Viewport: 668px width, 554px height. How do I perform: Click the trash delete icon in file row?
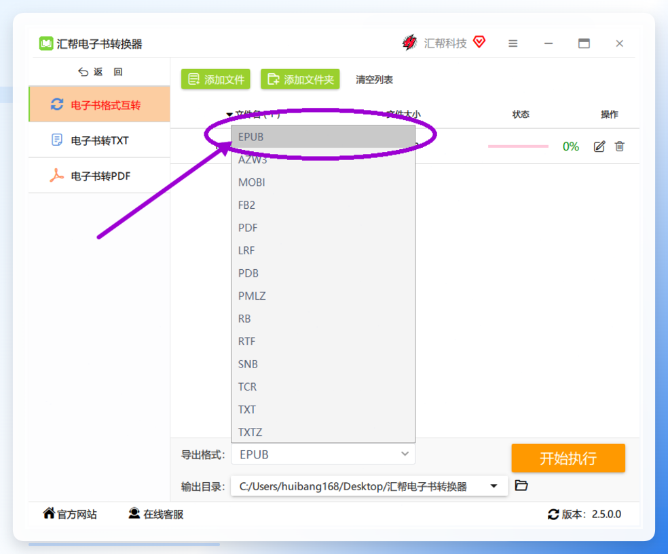coord(619,146)
